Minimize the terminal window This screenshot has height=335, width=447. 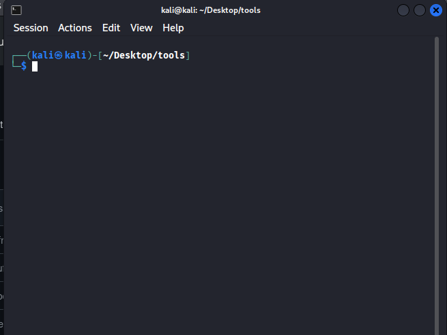(403, 10)
